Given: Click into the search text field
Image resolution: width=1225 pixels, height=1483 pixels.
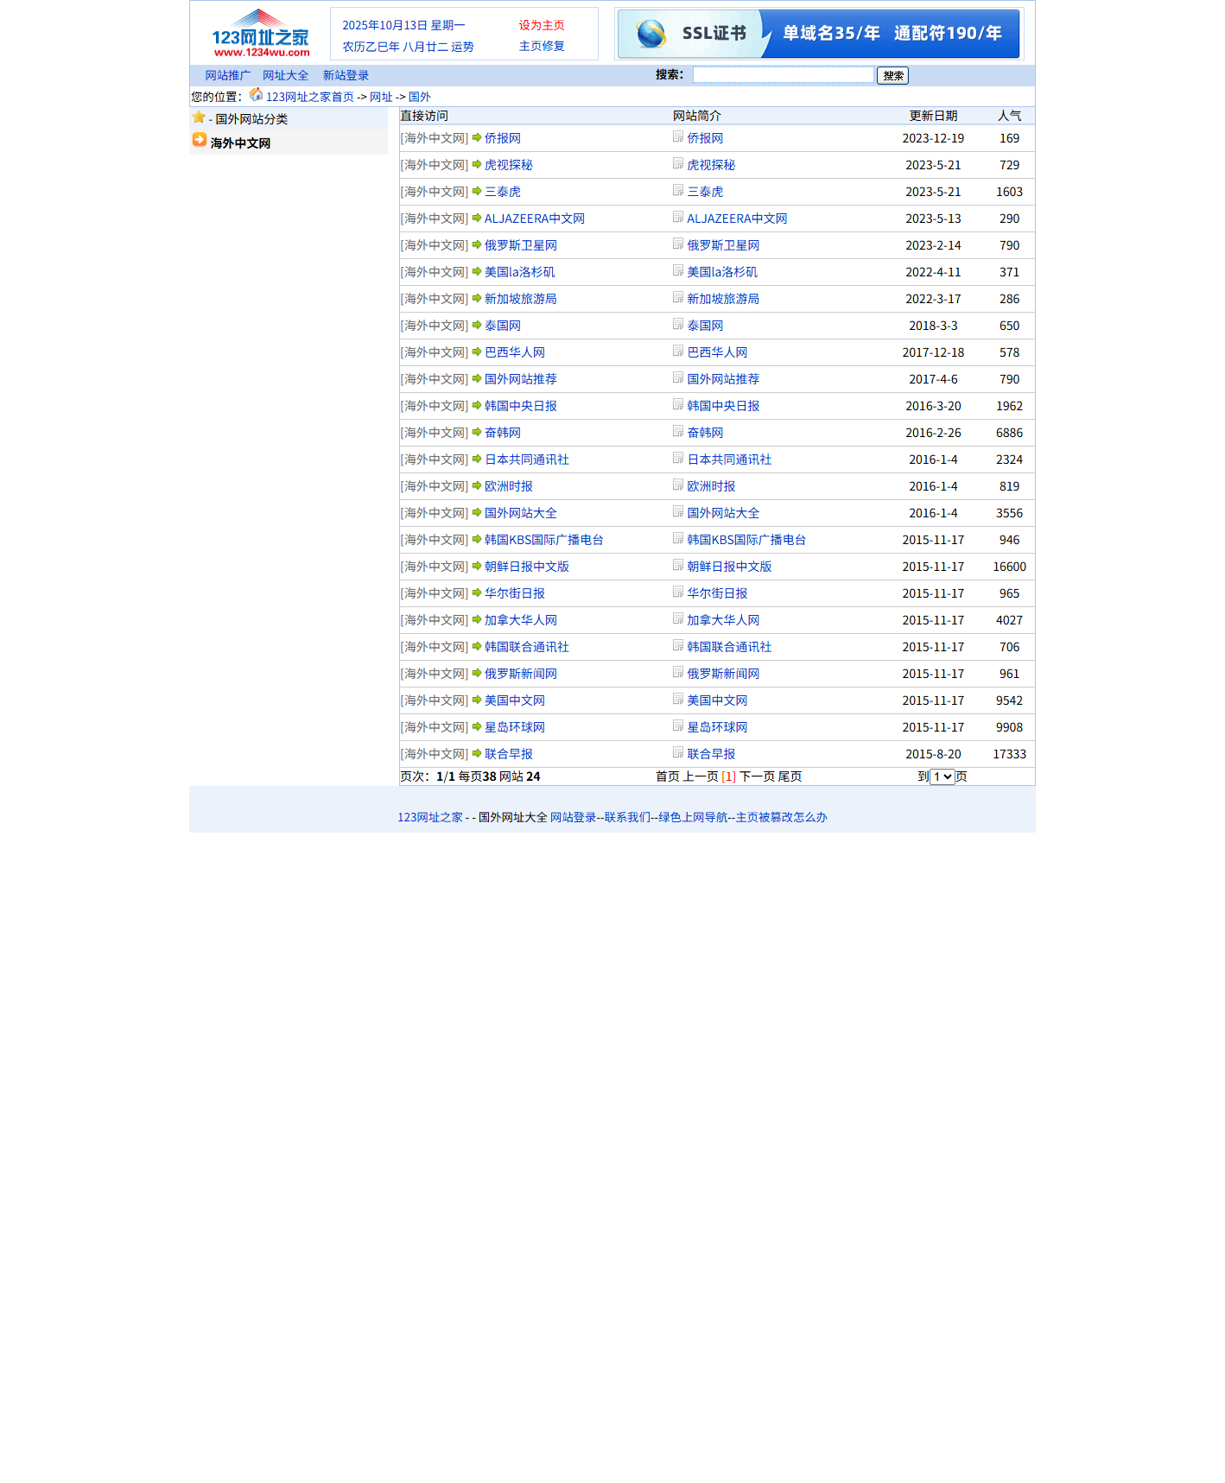Looking at the screenshot, I should click(783, 76).
